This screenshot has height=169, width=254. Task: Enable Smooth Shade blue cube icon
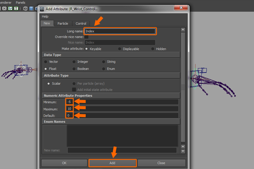coord(31,8)
